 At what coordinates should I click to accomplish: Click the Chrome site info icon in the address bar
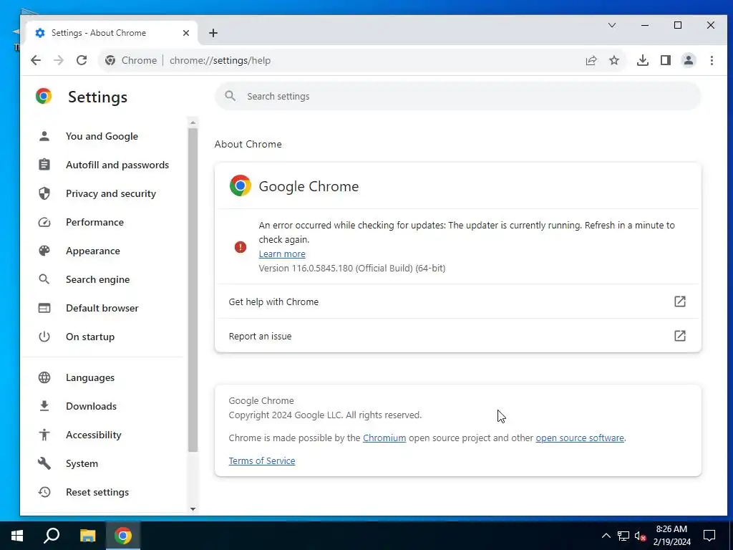click(x=110, y=60)
